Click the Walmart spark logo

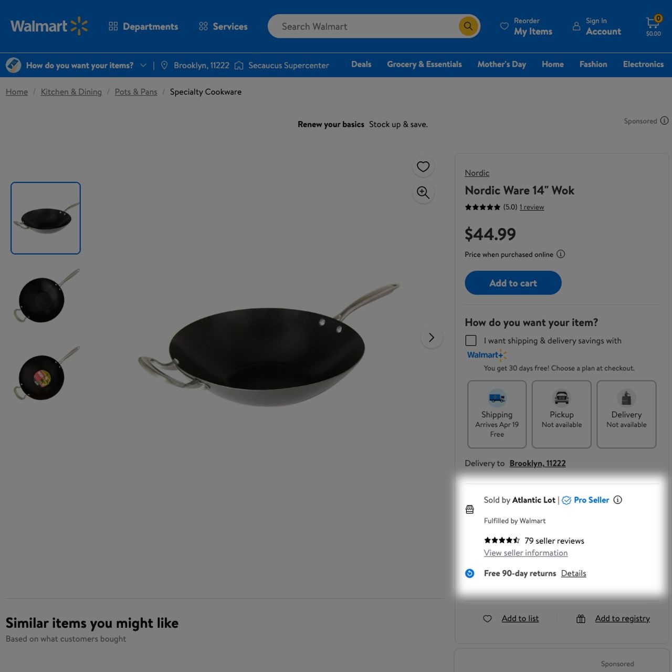[x=79, y=26]
